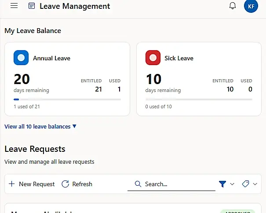Click the Annual Leave usage progress bar
The height and width of the screenshot is (213, 266).
[x=67, y=99]
